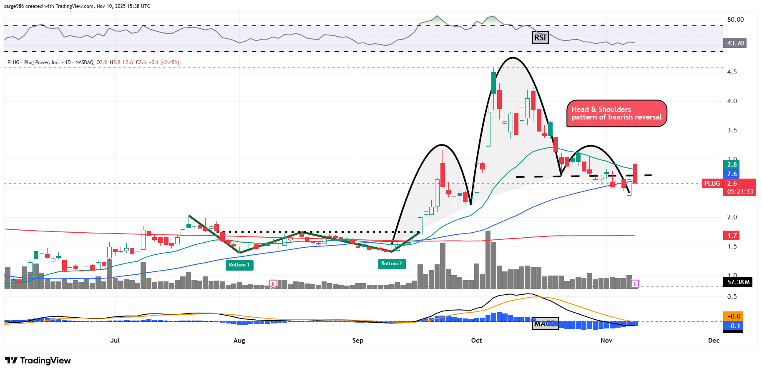The height and width of the screenshot is (373, 762).
Task: Click the green Bottom 2 label
Action: point(391,264)
